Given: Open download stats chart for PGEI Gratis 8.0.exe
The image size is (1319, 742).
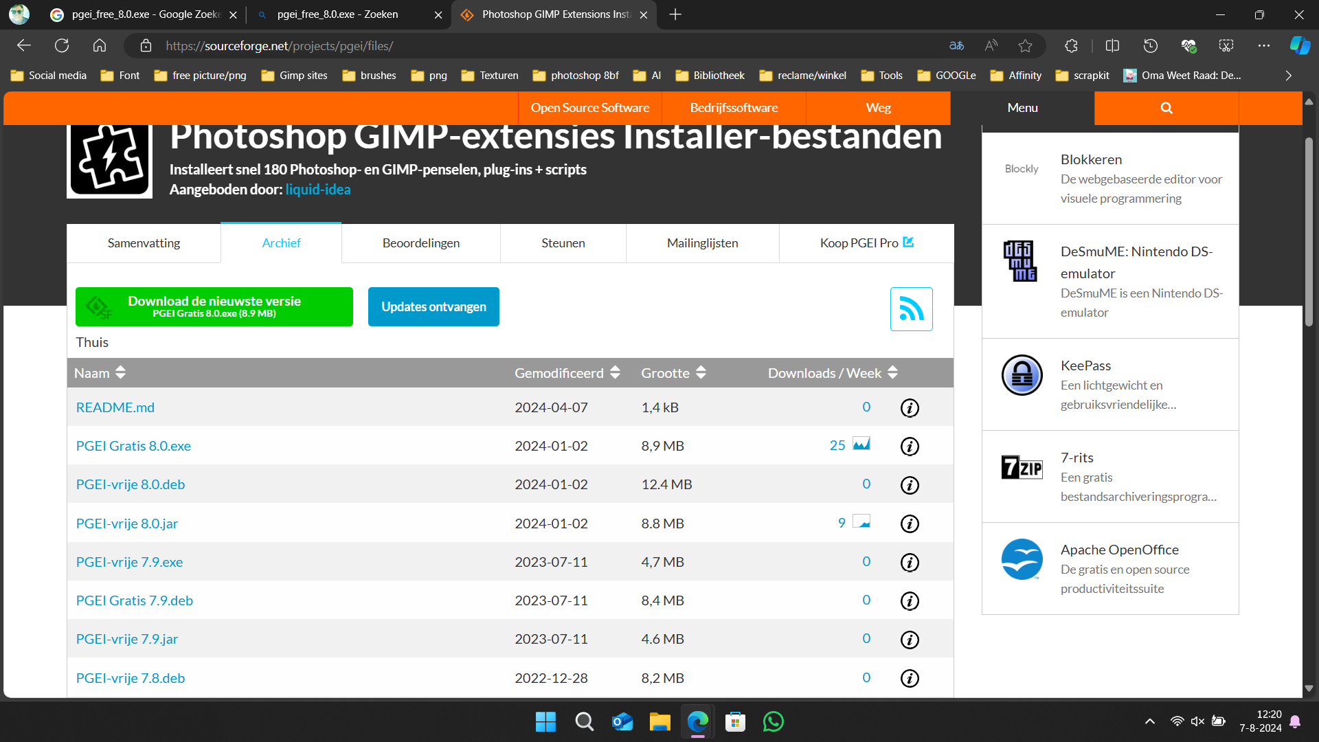Looking at the screenshot, I should tap(861, 444).
